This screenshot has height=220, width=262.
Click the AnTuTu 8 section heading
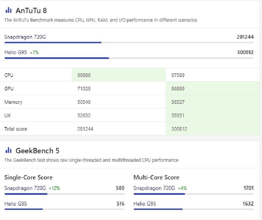click(x=33, y=10)
